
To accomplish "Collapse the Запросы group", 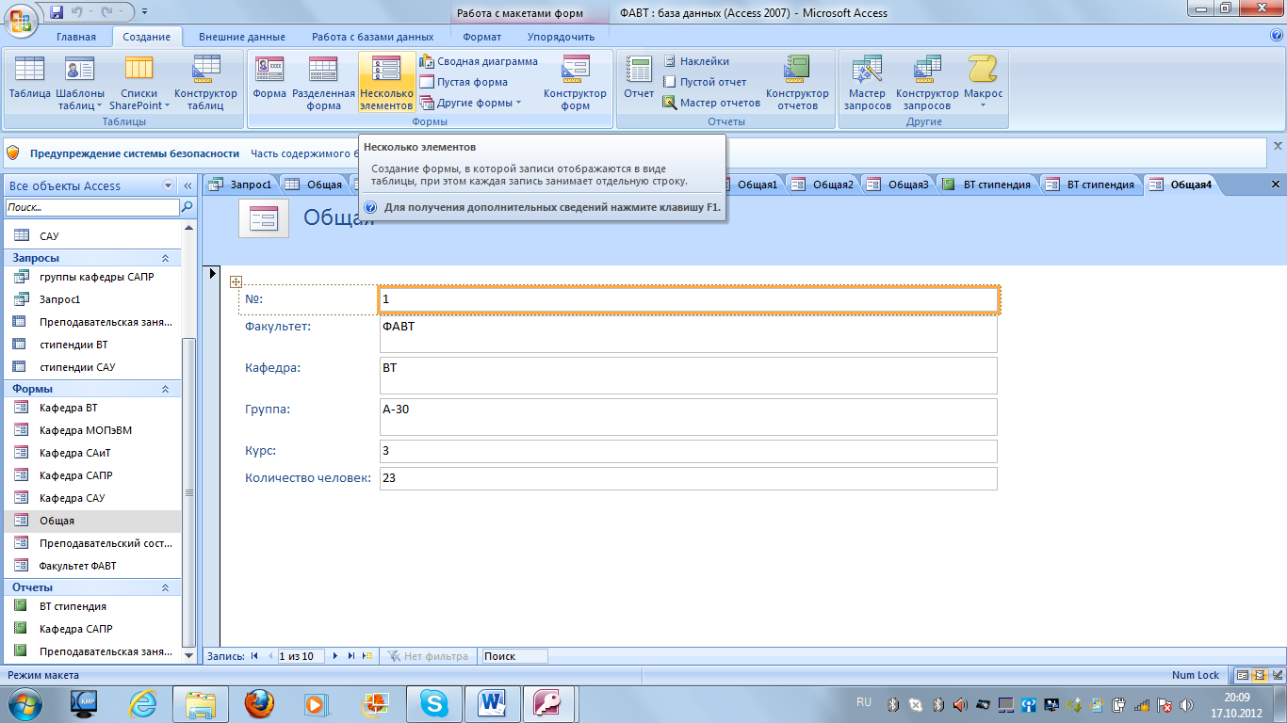I will click(165, 258).
